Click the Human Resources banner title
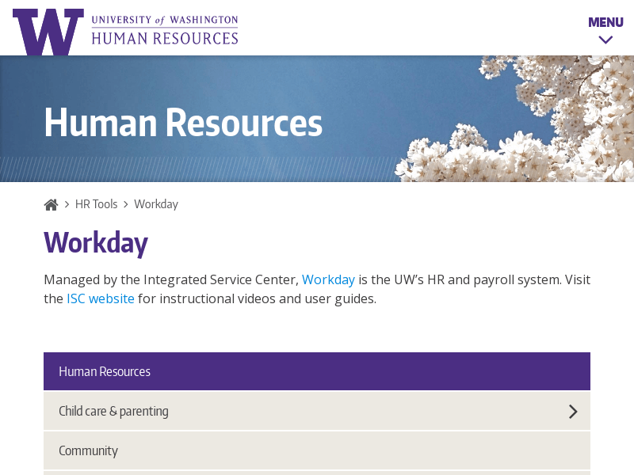The height and width of the screenshot is (475, 634). tap(183, 123)
